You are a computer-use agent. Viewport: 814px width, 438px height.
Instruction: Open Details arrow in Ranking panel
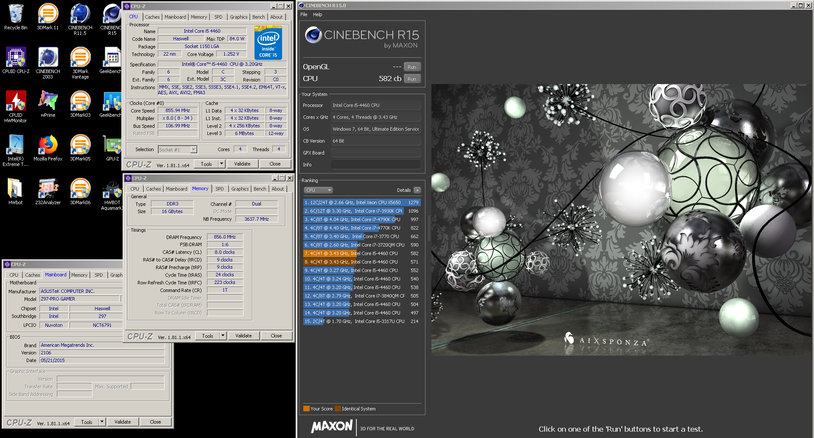[417, 190]
